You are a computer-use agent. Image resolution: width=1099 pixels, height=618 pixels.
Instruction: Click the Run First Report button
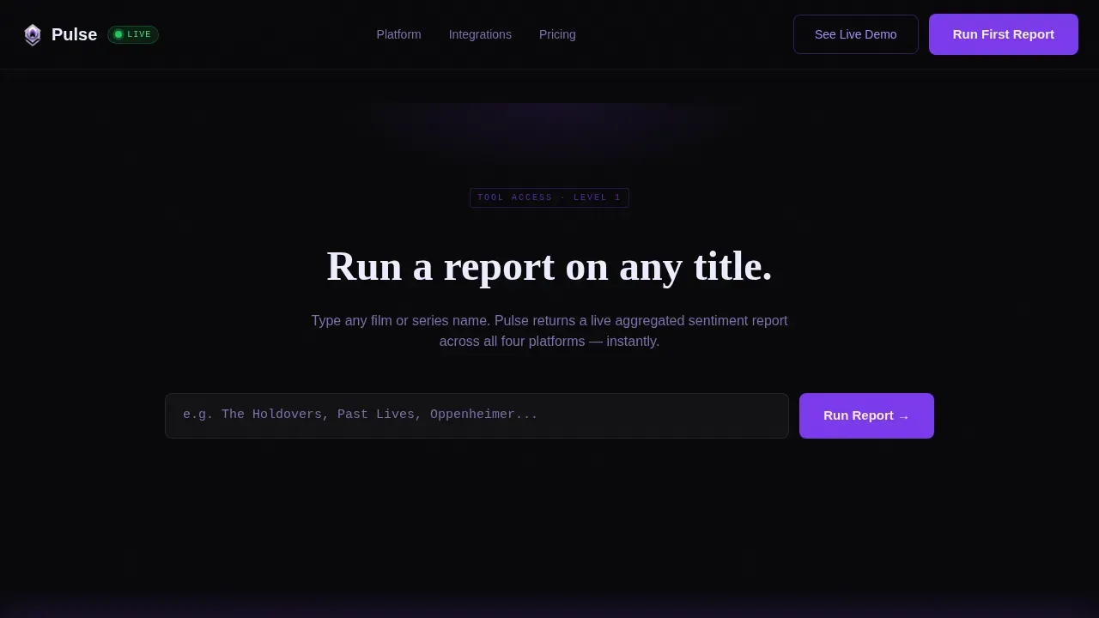pyautogui.click(x=1004, y=34)
